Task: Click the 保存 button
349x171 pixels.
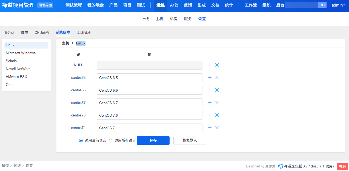Action: [x=153, y=140]
